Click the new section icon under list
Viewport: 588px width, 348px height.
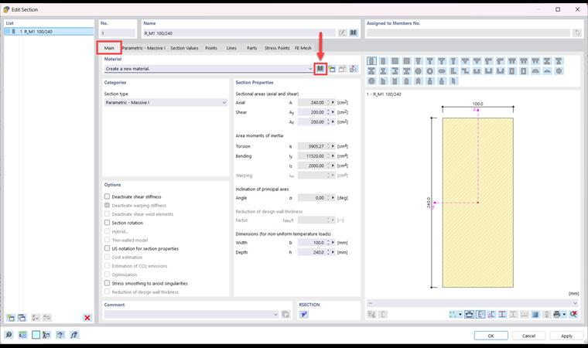click(11, 318)
